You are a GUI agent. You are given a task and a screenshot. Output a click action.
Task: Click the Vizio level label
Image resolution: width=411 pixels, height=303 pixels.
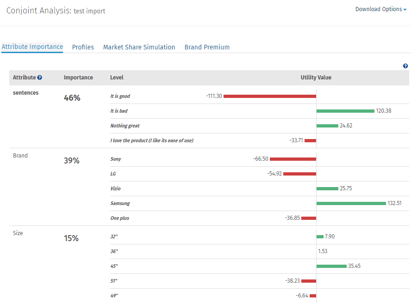(x=115, y=188)
